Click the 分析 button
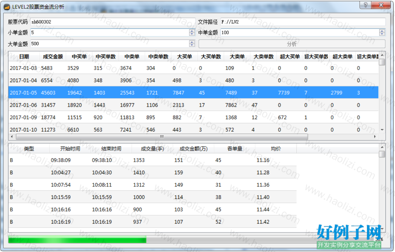This screenshot has height=252, width=395. [x=292, y=44]
